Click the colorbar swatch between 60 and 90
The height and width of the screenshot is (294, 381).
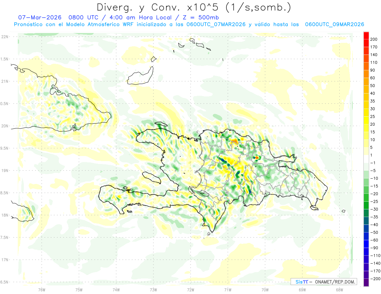point(366,74)
